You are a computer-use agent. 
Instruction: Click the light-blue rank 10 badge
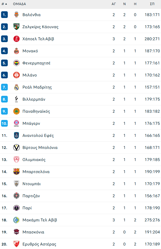4,123
